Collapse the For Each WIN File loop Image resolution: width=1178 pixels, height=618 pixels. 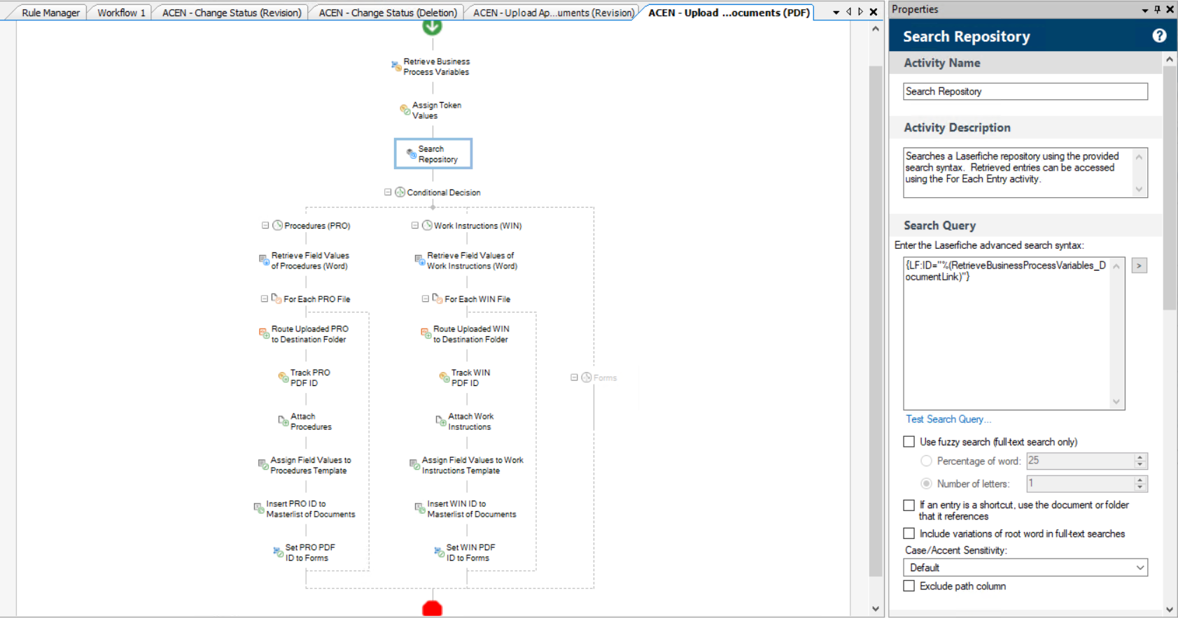click(x=426, y=299)
